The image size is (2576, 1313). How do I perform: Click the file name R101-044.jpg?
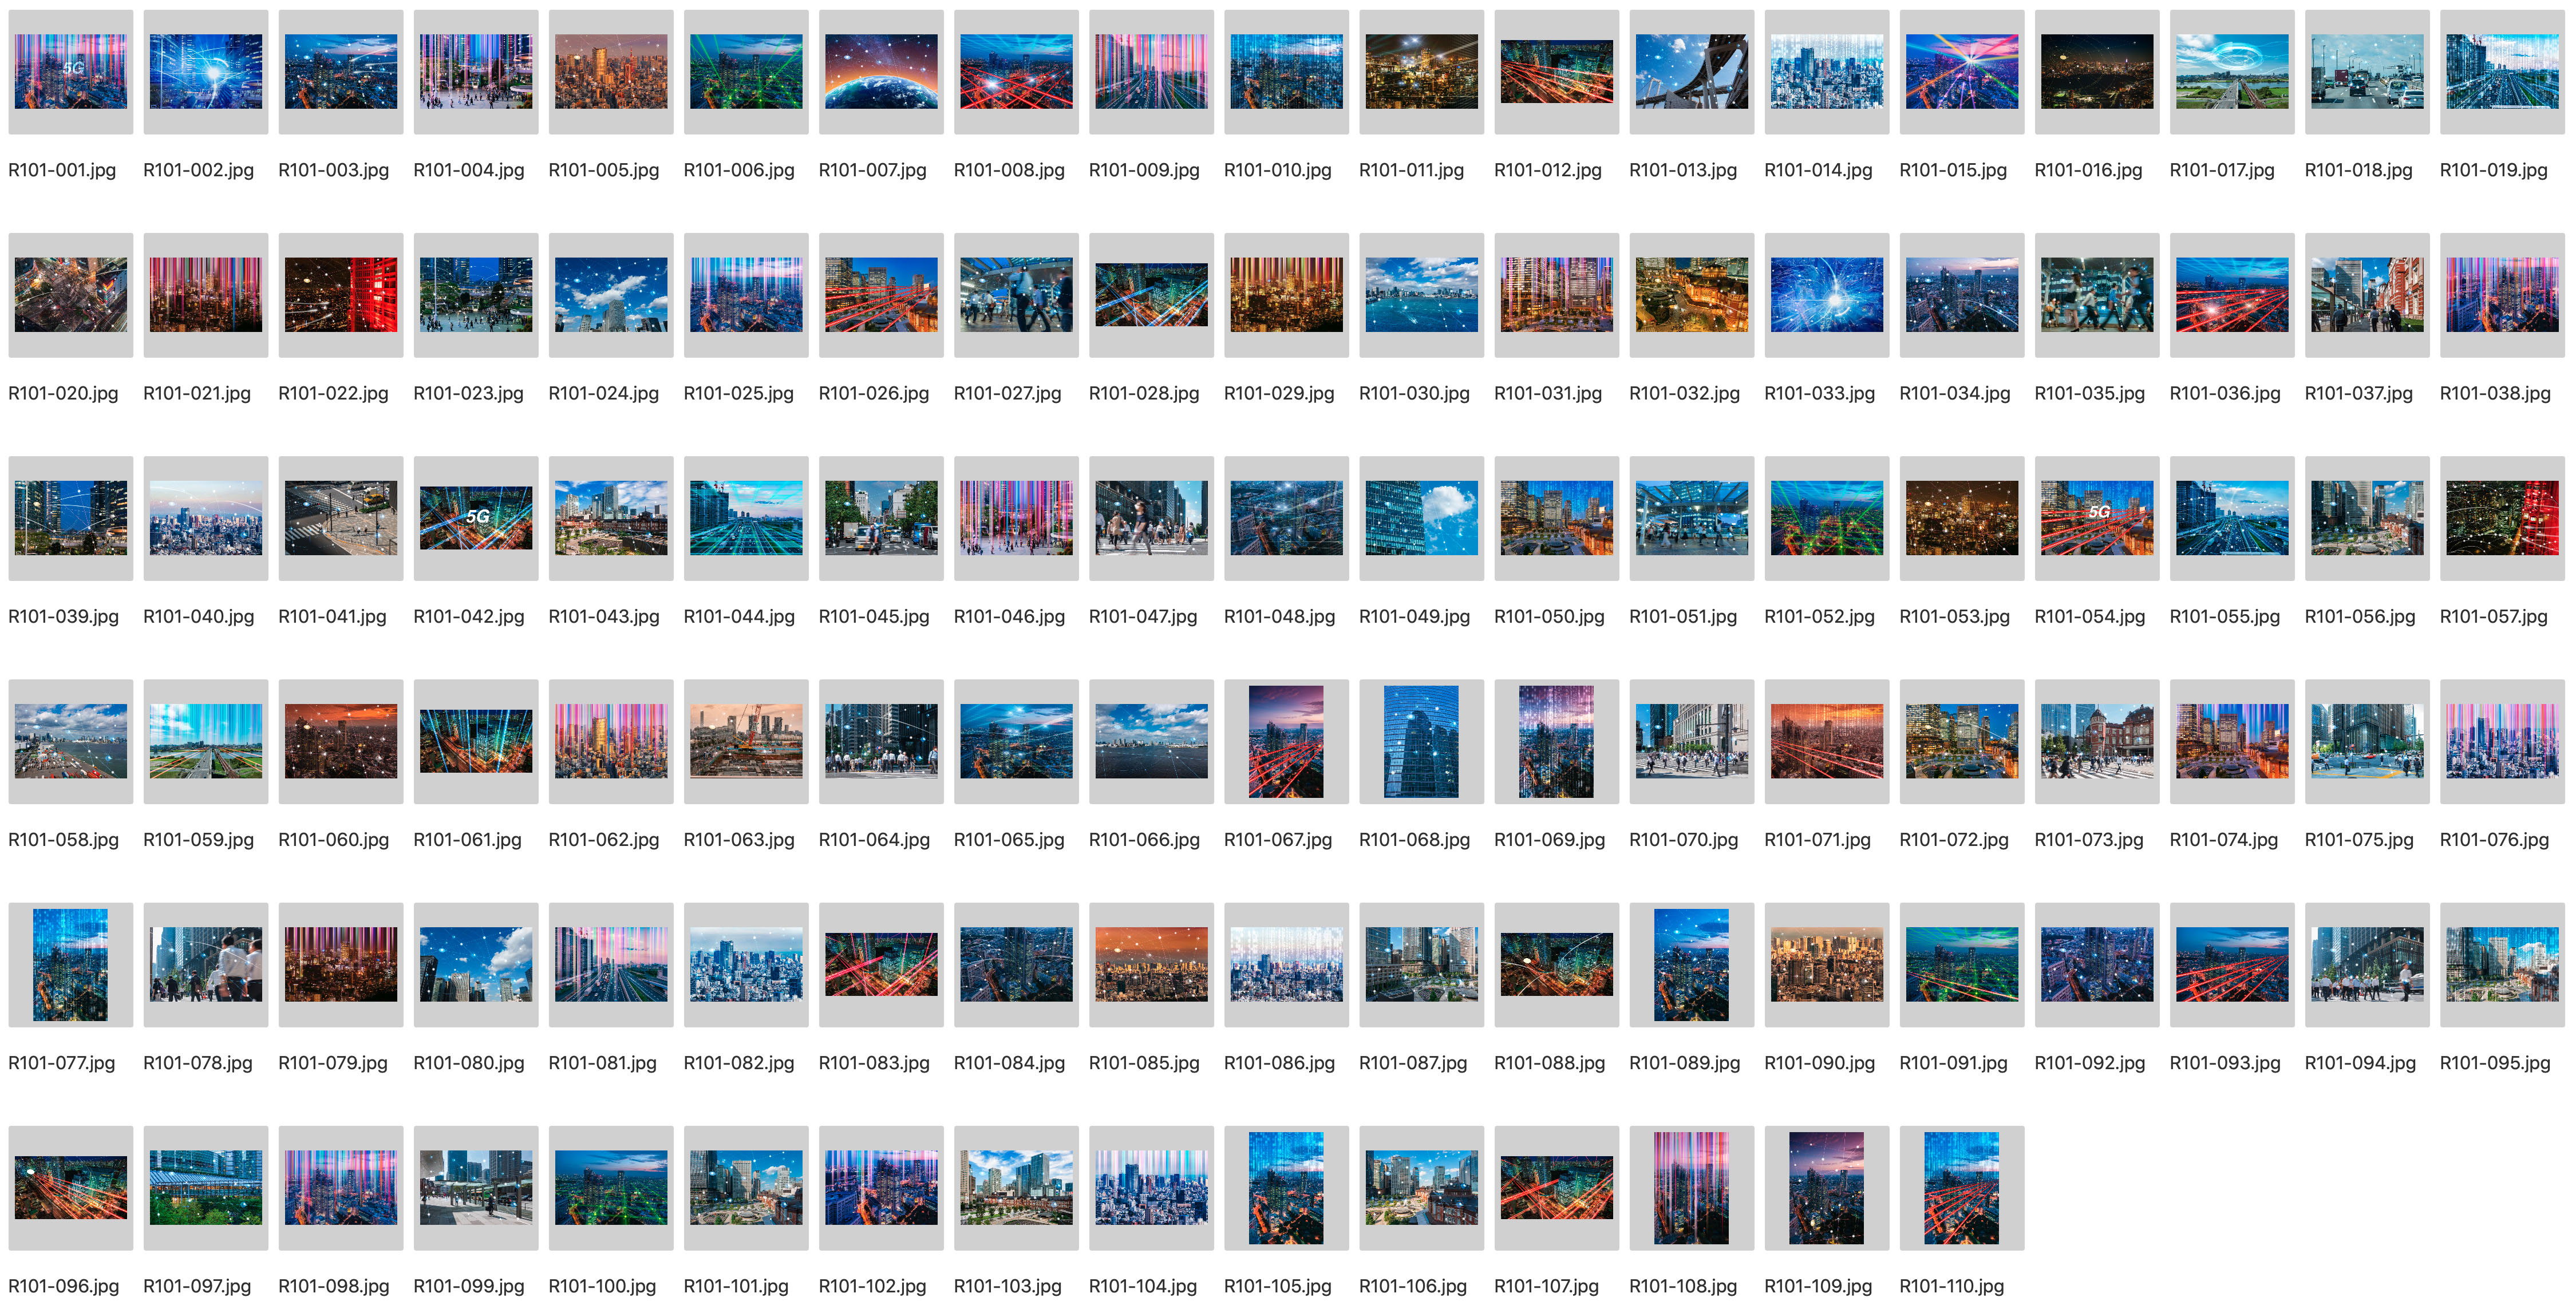tap(739, 616)
